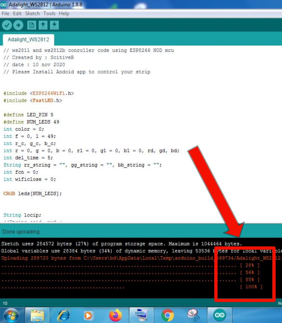Screen dimensions: 282x323
Task: Click the 'String locip;' line
Action: pos(22,215)
